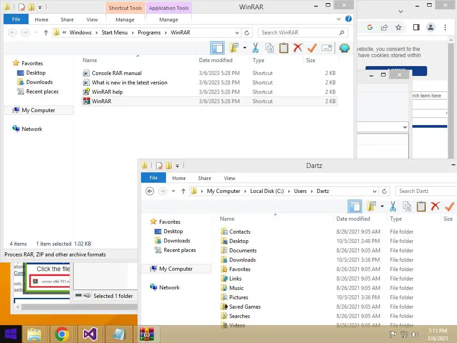Open File menu in Dartz window

tap(154, 178)
